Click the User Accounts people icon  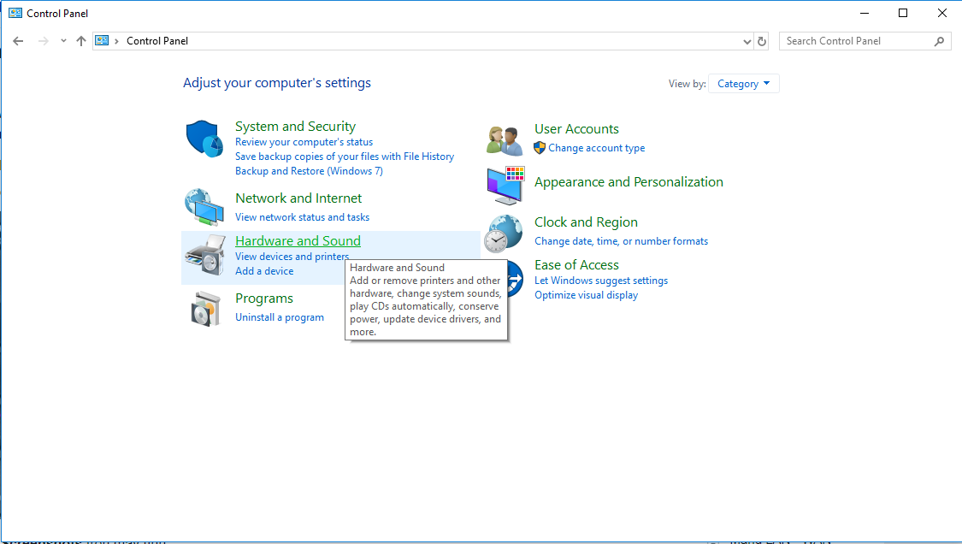point(505,139)
